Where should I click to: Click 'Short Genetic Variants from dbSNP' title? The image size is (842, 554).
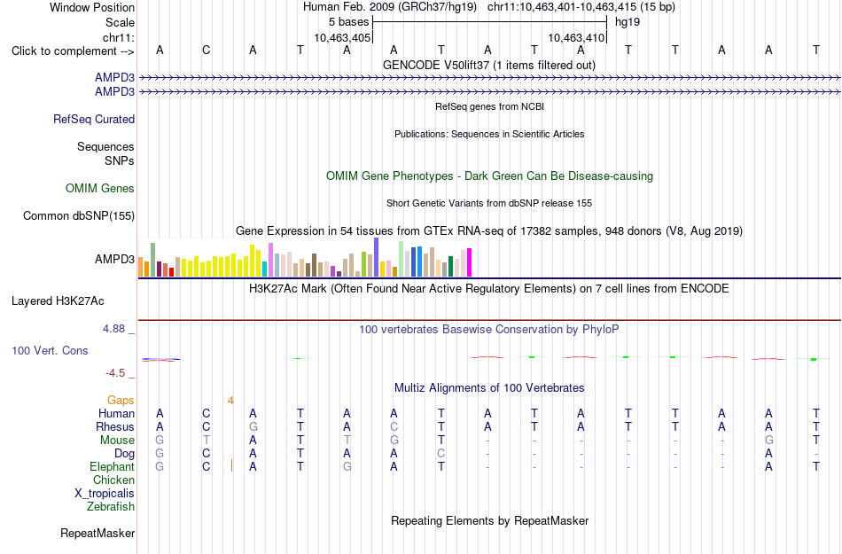(x=489, y=204)
